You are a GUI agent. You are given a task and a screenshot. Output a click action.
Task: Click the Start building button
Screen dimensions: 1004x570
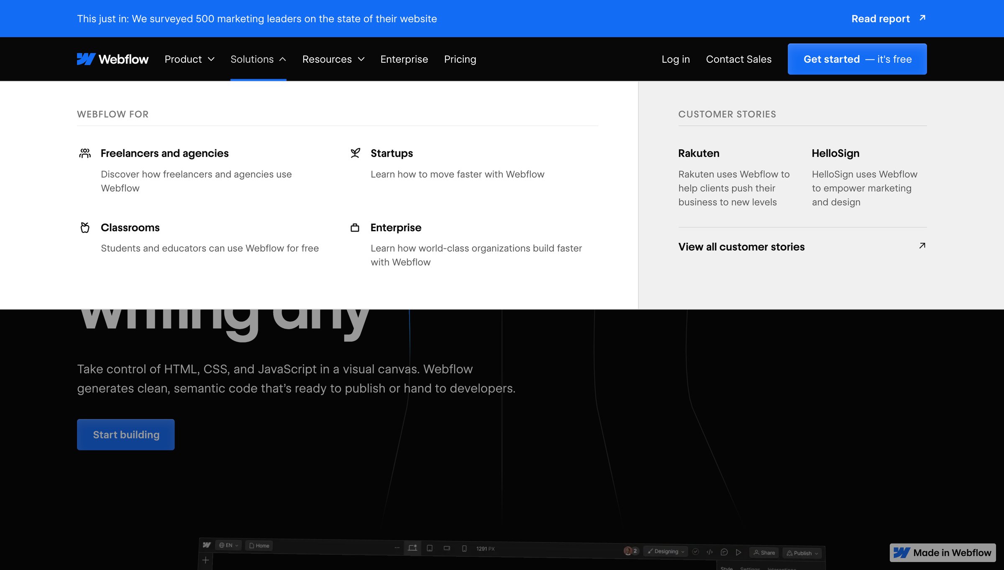pyautogui.click(x=126, y=435)
